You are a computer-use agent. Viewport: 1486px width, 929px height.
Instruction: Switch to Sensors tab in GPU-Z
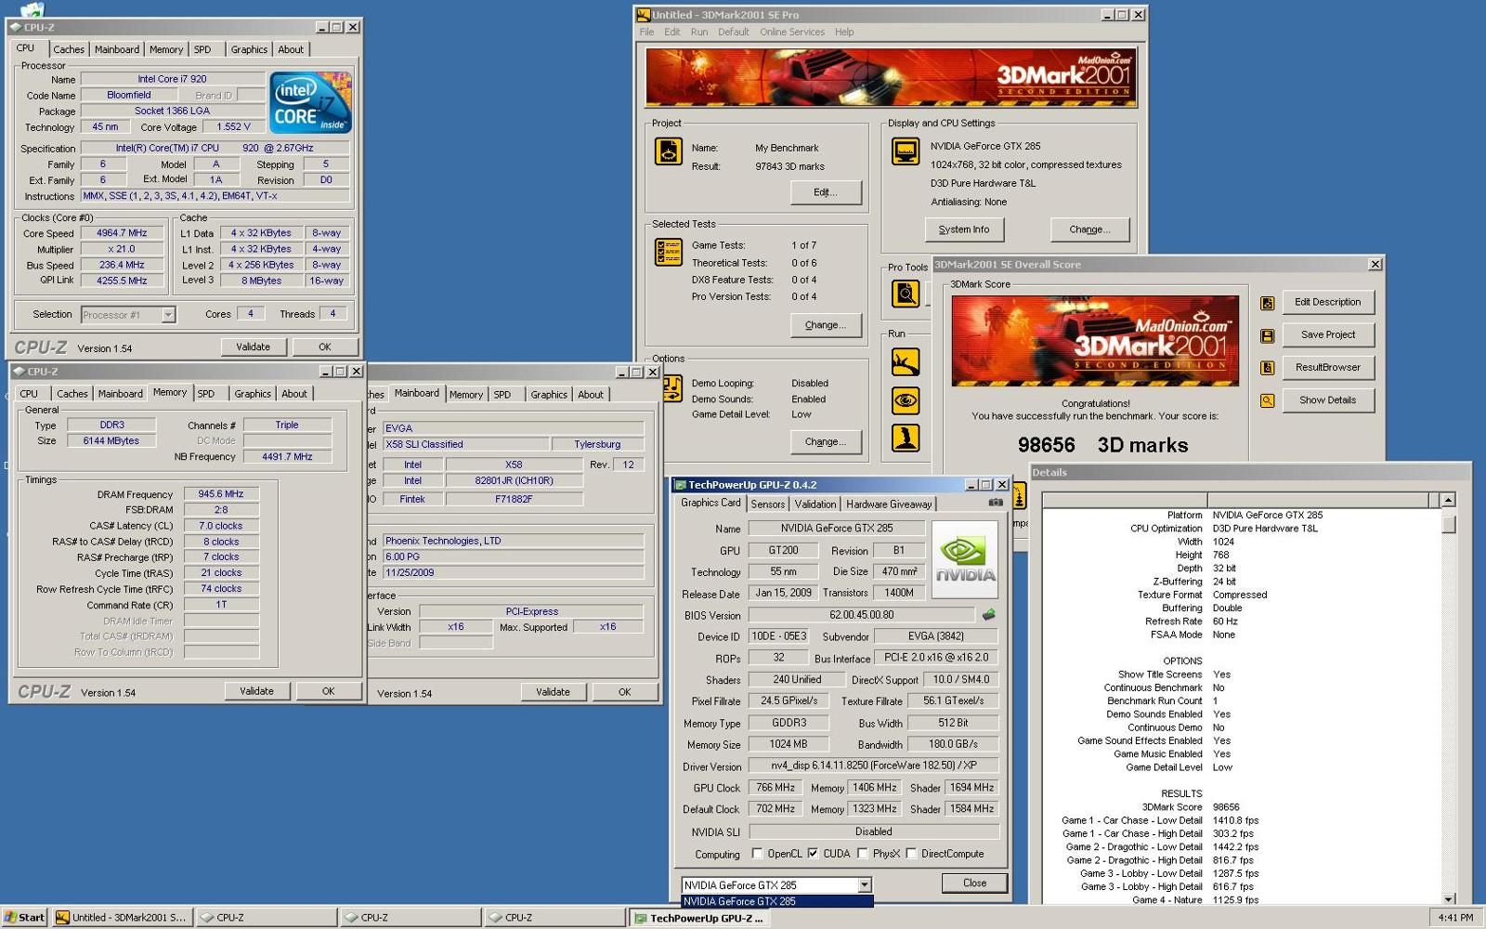(768, 504)
